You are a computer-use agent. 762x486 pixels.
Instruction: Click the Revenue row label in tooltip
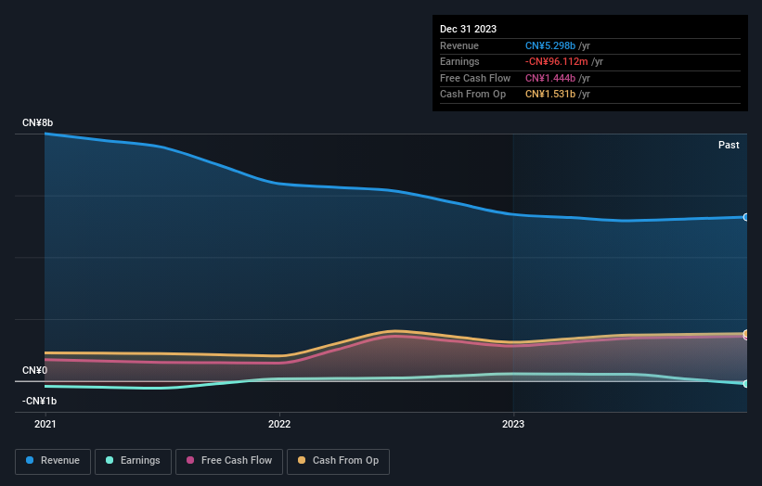pyautogui.click(x=459, y=45)
